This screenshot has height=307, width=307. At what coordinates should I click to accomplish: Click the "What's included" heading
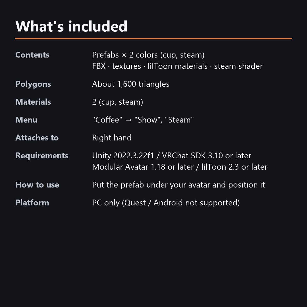coord(71,26)
